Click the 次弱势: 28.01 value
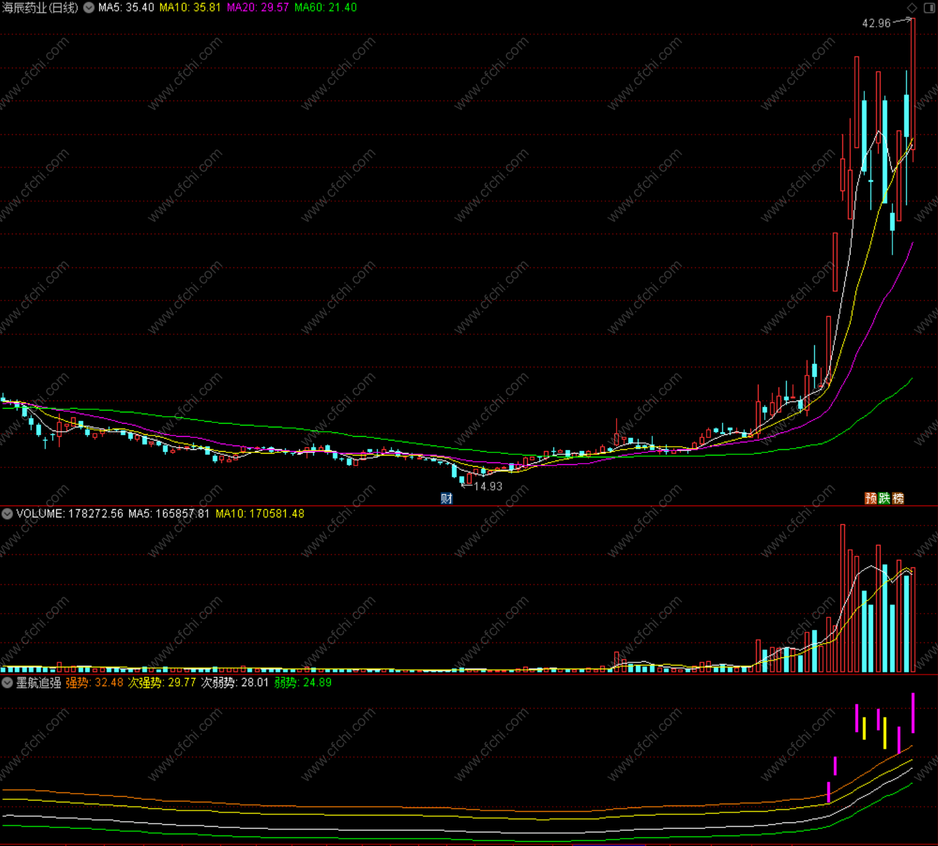938x846 pixels. click(234, 682)
